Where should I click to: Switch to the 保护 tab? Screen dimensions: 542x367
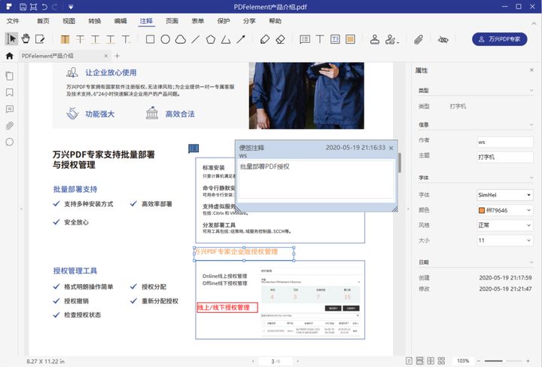[x=224, y=21]
